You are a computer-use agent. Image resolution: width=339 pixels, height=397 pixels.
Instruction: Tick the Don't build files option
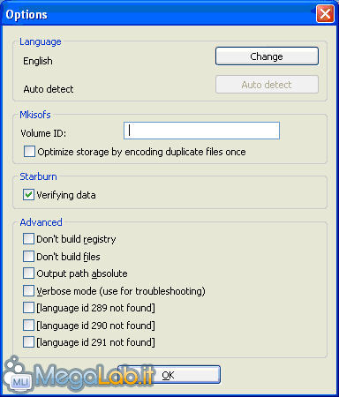point(28,256)
